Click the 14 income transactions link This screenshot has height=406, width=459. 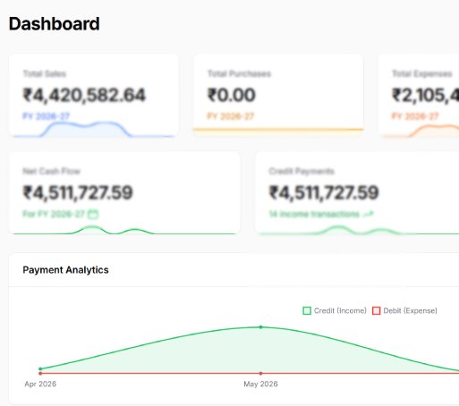pos(314,214)
